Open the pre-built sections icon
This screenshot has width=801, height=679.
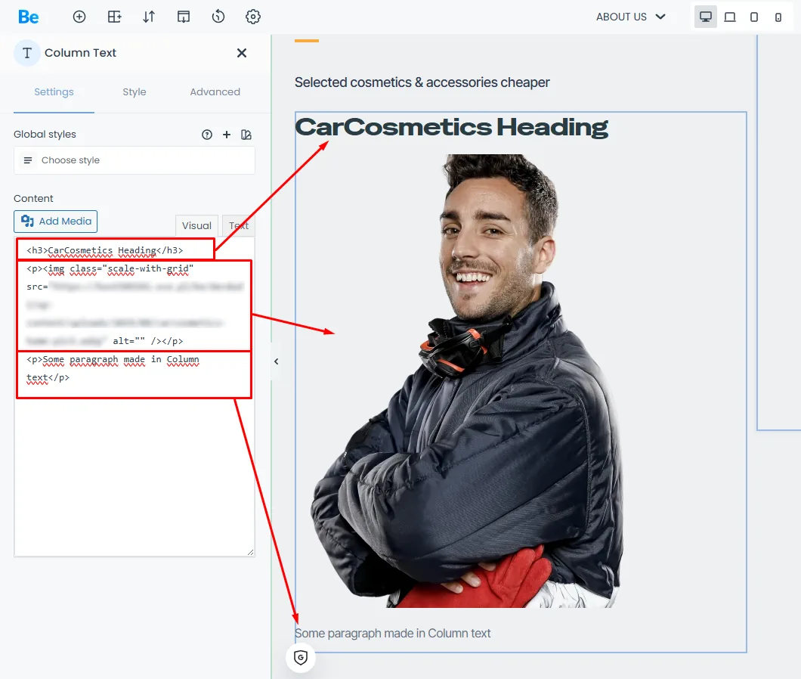click(x=184, y=17)
